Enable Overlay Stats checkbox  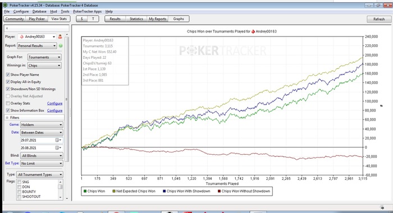tap(8, 103)
